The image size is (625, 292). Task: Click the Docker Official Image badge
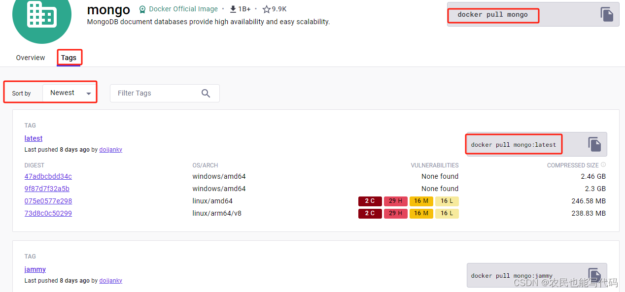(x=177, y=9)
